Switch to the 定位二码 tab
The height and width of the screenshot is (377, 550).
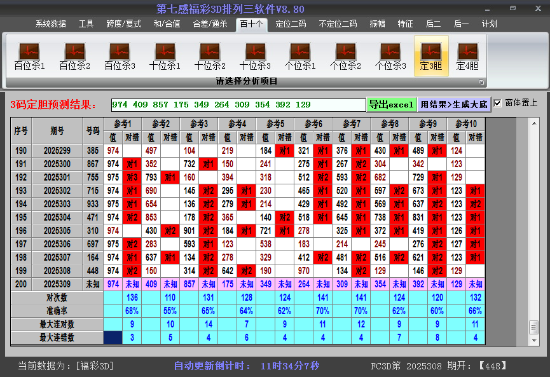pos(291,24)
